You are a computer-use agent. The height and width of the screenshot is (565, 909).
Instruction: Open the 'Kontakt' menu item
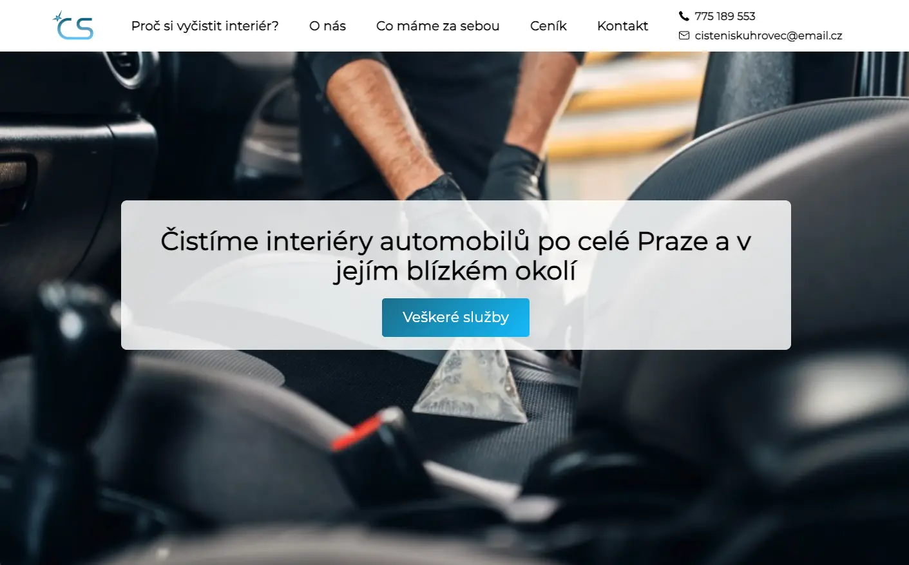(x=622, y=26)
